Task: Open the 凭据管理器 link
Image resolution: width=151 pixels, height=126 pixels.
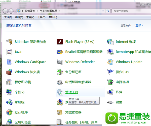Action: point(73,112)
